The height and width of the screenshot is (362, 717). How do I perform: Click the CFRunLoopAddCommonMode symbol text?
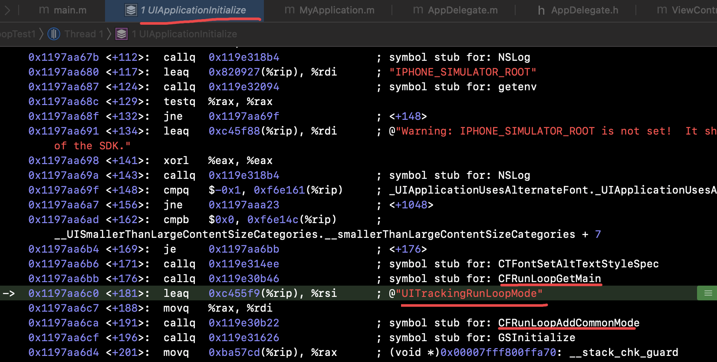[569, 323]
